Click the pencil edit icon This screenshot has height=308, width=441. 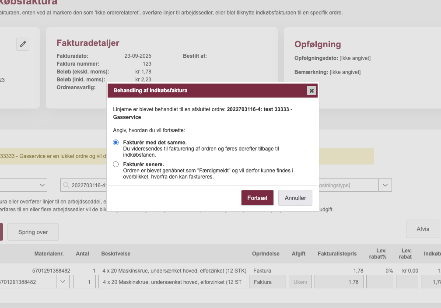coord(23,44)
